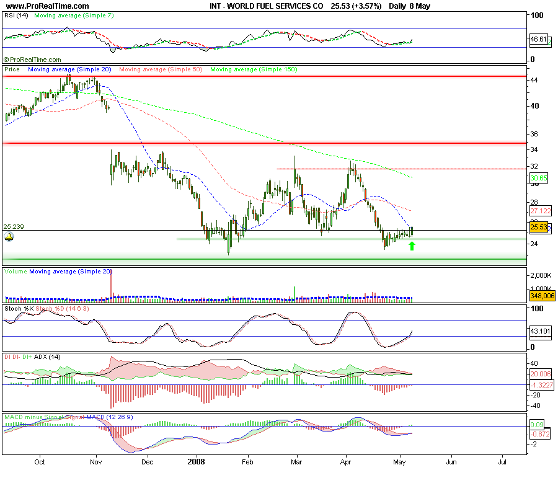Click the 30.65 moving average value tag
The height and width of the screenshot is (496, 558).
click(539, 178)
